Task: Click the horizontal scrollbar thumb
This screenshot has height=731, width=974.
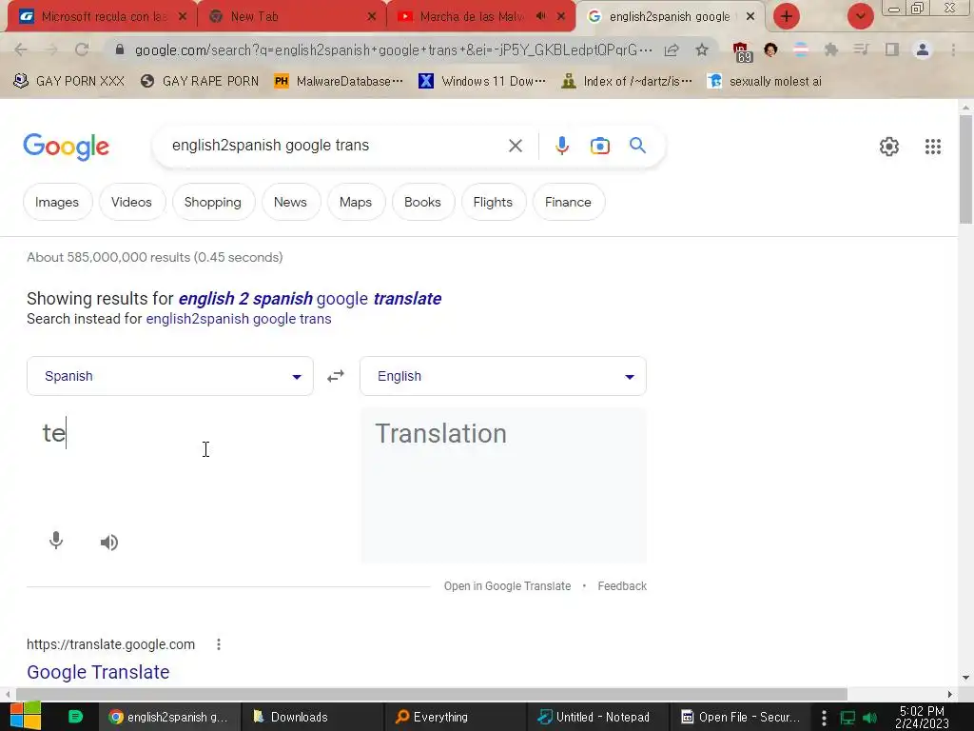Action: [431, 694]
